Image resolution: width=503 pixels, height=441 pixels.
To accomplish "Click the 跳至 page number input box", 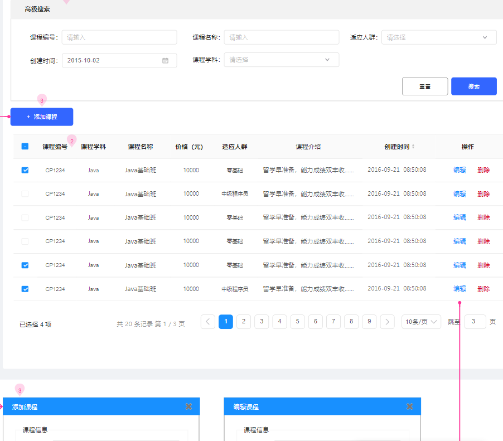I will click(x=475, y=322).
